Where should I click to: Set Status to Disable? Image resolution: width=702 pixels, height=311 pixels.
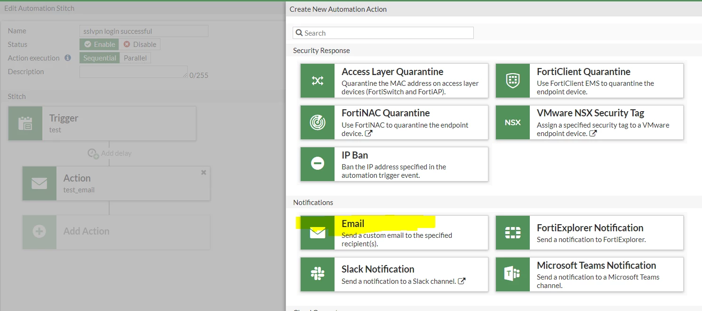pyautogui.click(x=140, y=44)
